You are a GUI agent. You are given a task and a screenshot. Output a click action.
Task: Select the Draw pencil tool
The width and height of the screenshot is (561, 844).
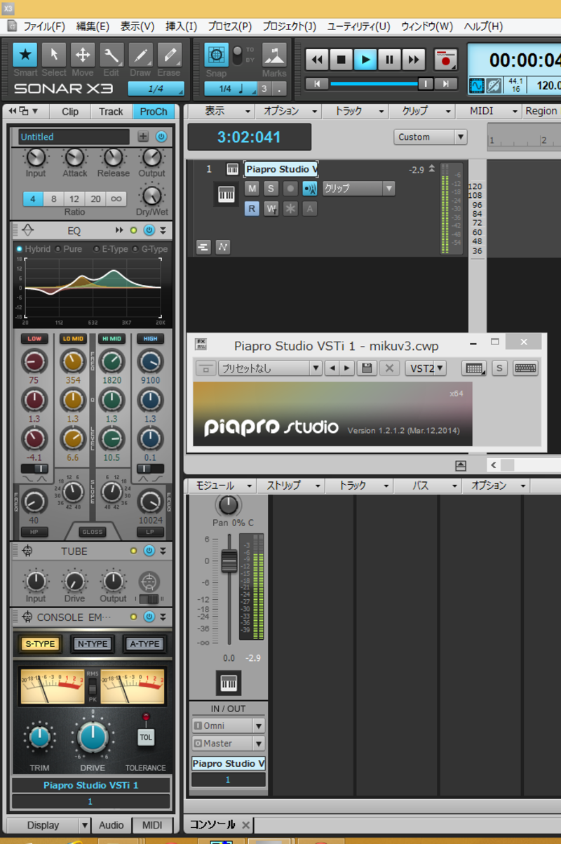point(140,55)
